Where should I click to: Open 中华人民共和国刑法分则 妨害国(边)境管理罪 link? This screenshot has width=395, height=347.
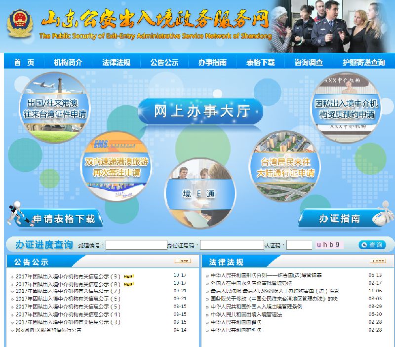click(266, 275)
